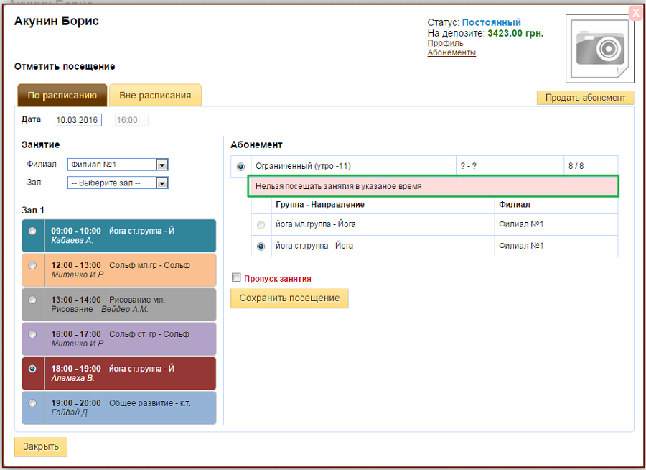Click the client name Акунин Борис
The height and width of the screenshot is (470, 646).
click(x=57, y=21)
